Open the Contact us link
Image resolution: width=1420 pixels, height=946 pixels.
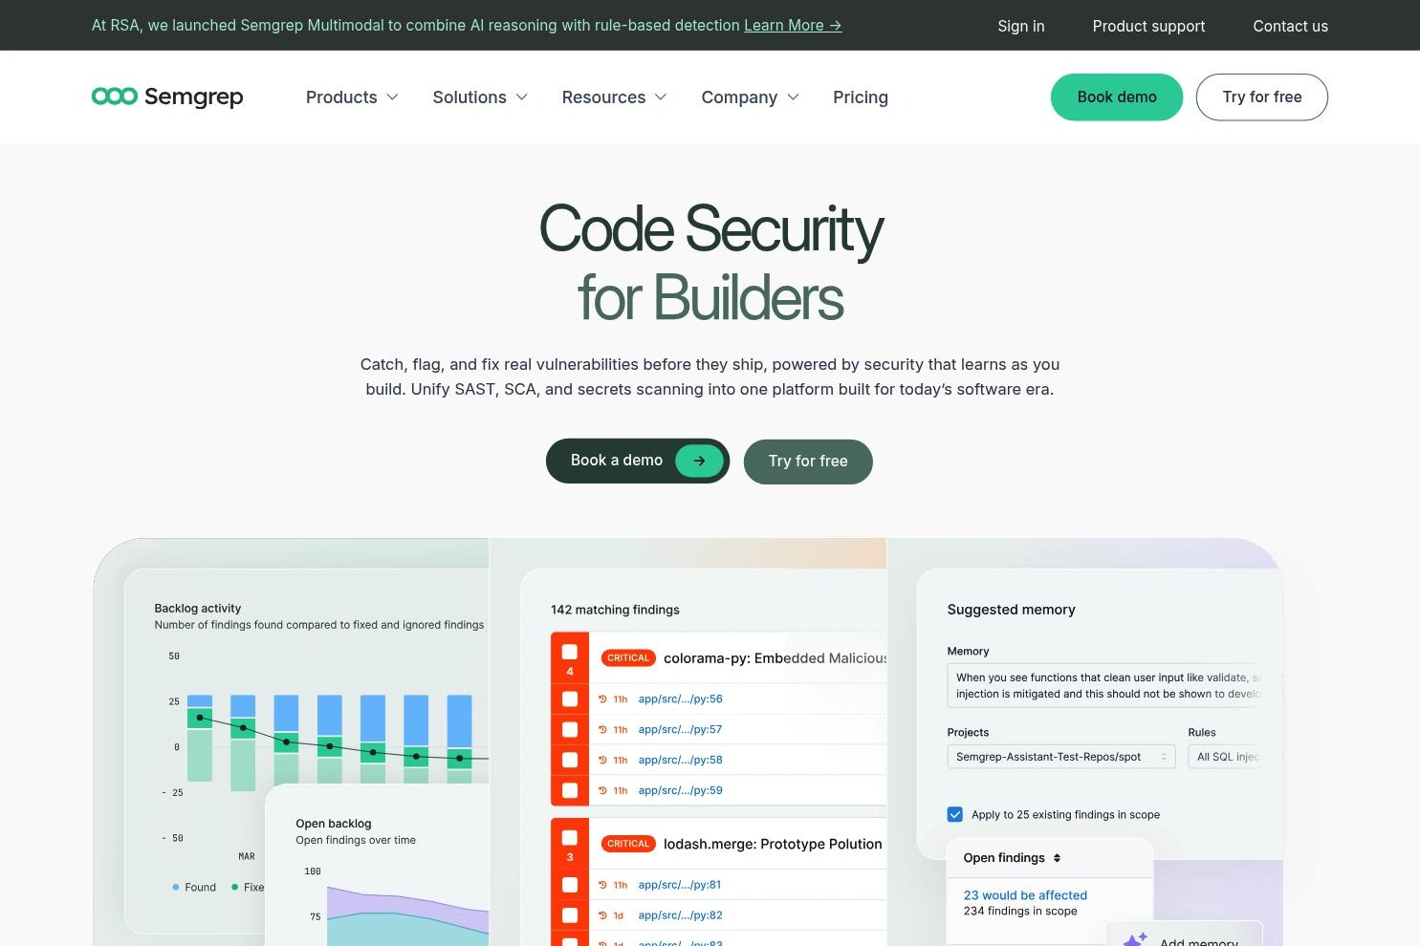(1290, 26)
